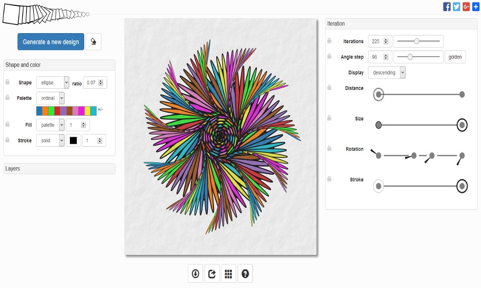Open the grid gallery icon

point(228,274)
